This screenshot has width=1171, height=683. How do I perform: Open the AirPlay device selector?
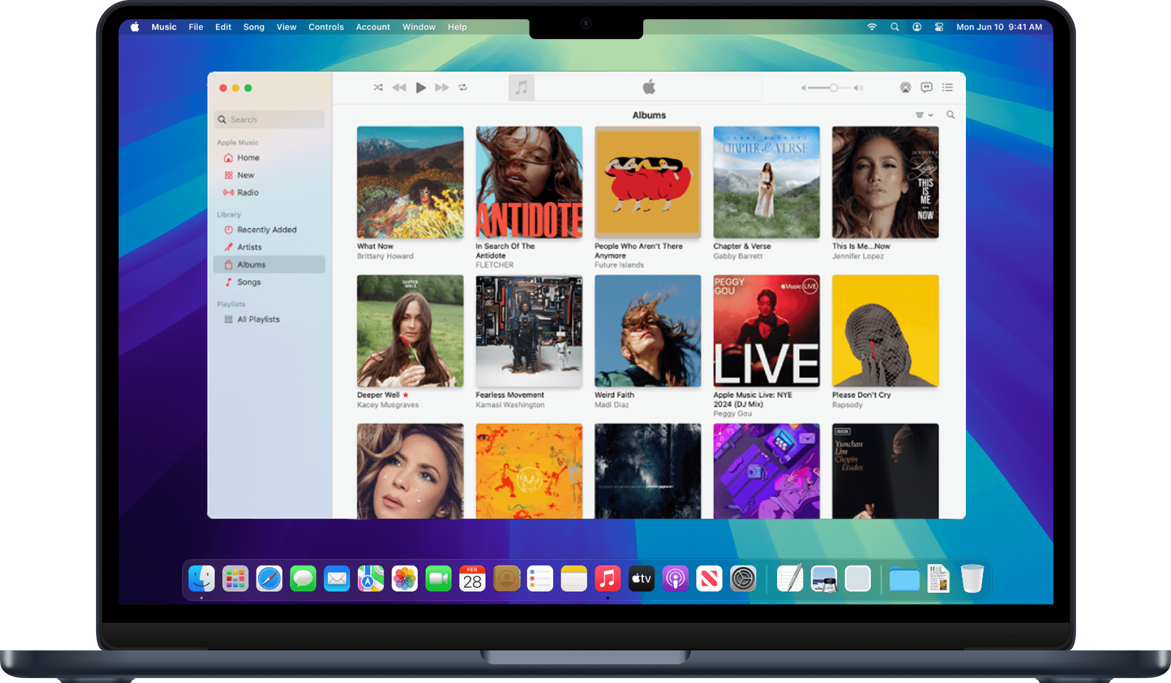click(x=905, y=88)
